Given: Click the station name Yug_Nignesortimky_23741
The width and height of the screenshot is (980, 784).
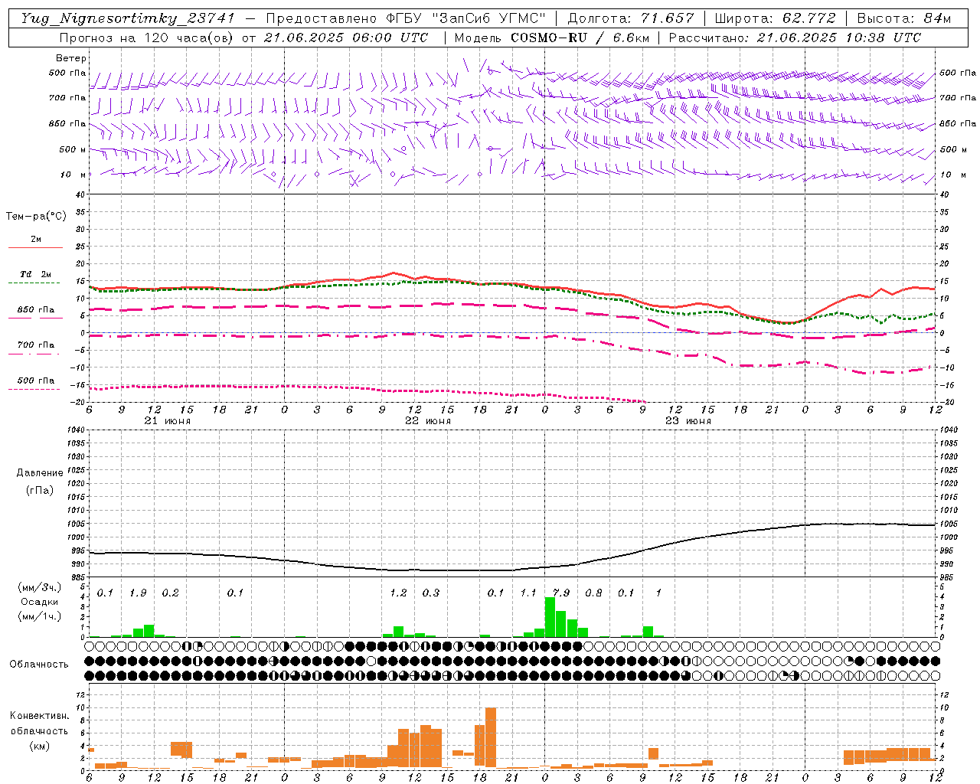Looking at the screenshot, I should tap(128, 18).
